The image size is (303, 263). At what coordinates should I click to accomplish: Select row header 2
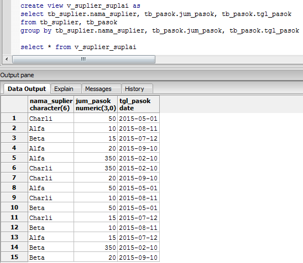click(x=14, y=128)
